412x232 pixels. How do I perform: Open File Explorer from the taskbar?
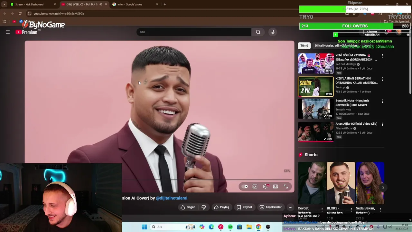pos(249,227)
